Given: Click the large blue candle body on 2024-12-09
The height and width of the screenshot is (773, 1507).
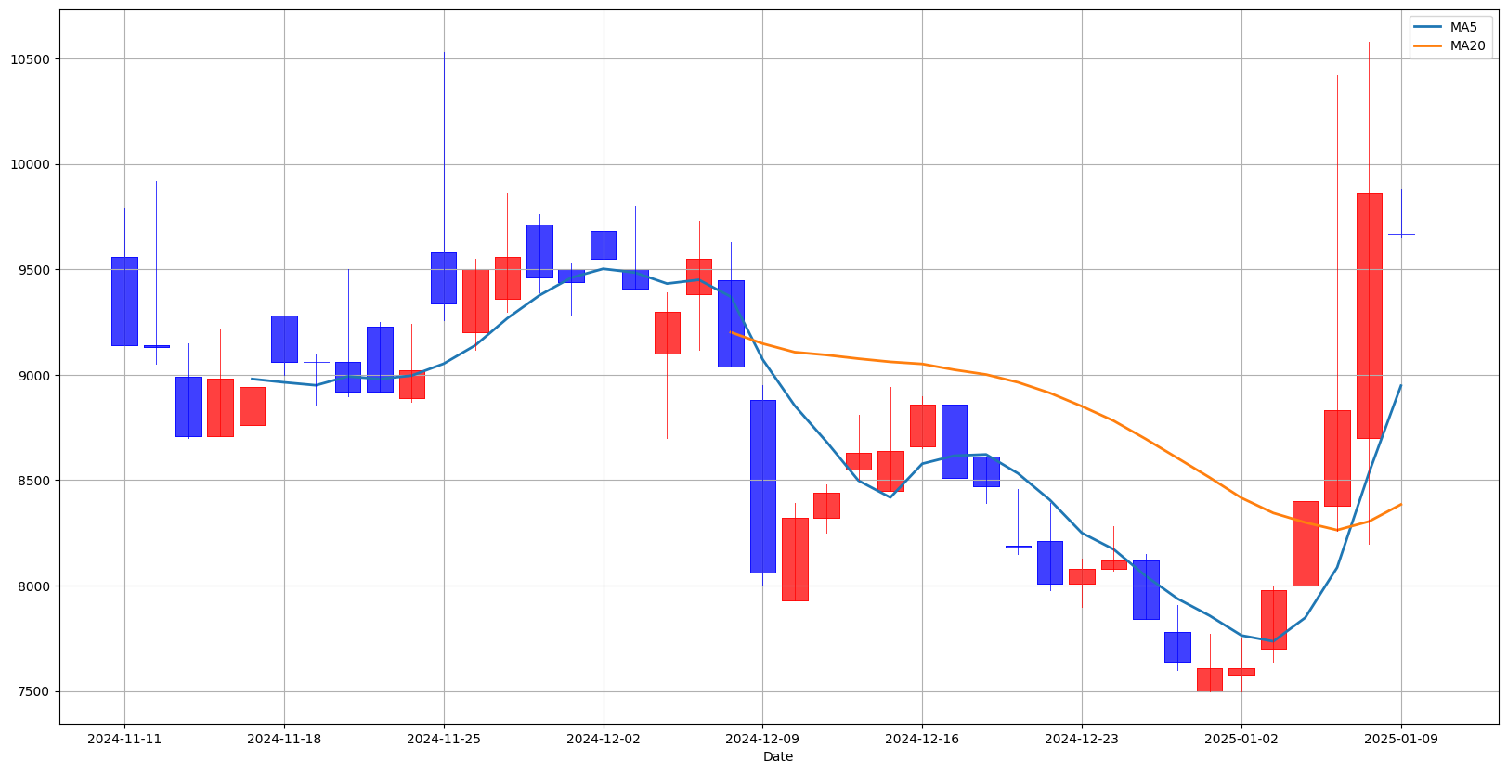Looking at the screenshot, I should tap(762, 486).
